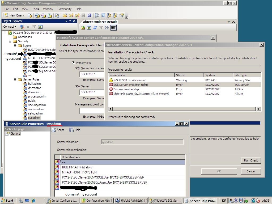This screenshot has height=204, width=272.
Task: Open a Database Engine Query
Action: 30,16
